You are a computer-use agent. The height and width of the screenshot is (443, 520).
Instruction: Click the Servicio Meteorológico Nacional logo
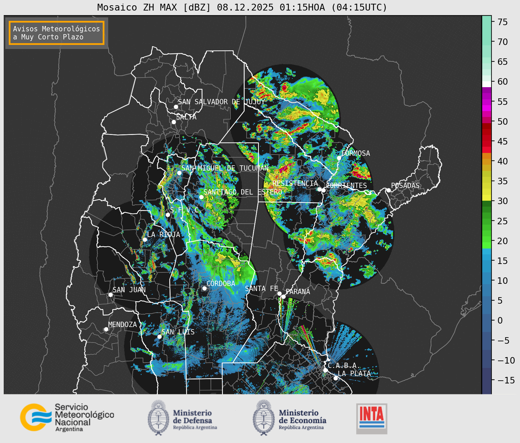pos(67,418)
